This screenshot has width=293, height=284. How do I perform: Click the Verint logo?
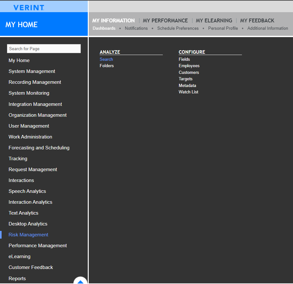pos(29,8)
